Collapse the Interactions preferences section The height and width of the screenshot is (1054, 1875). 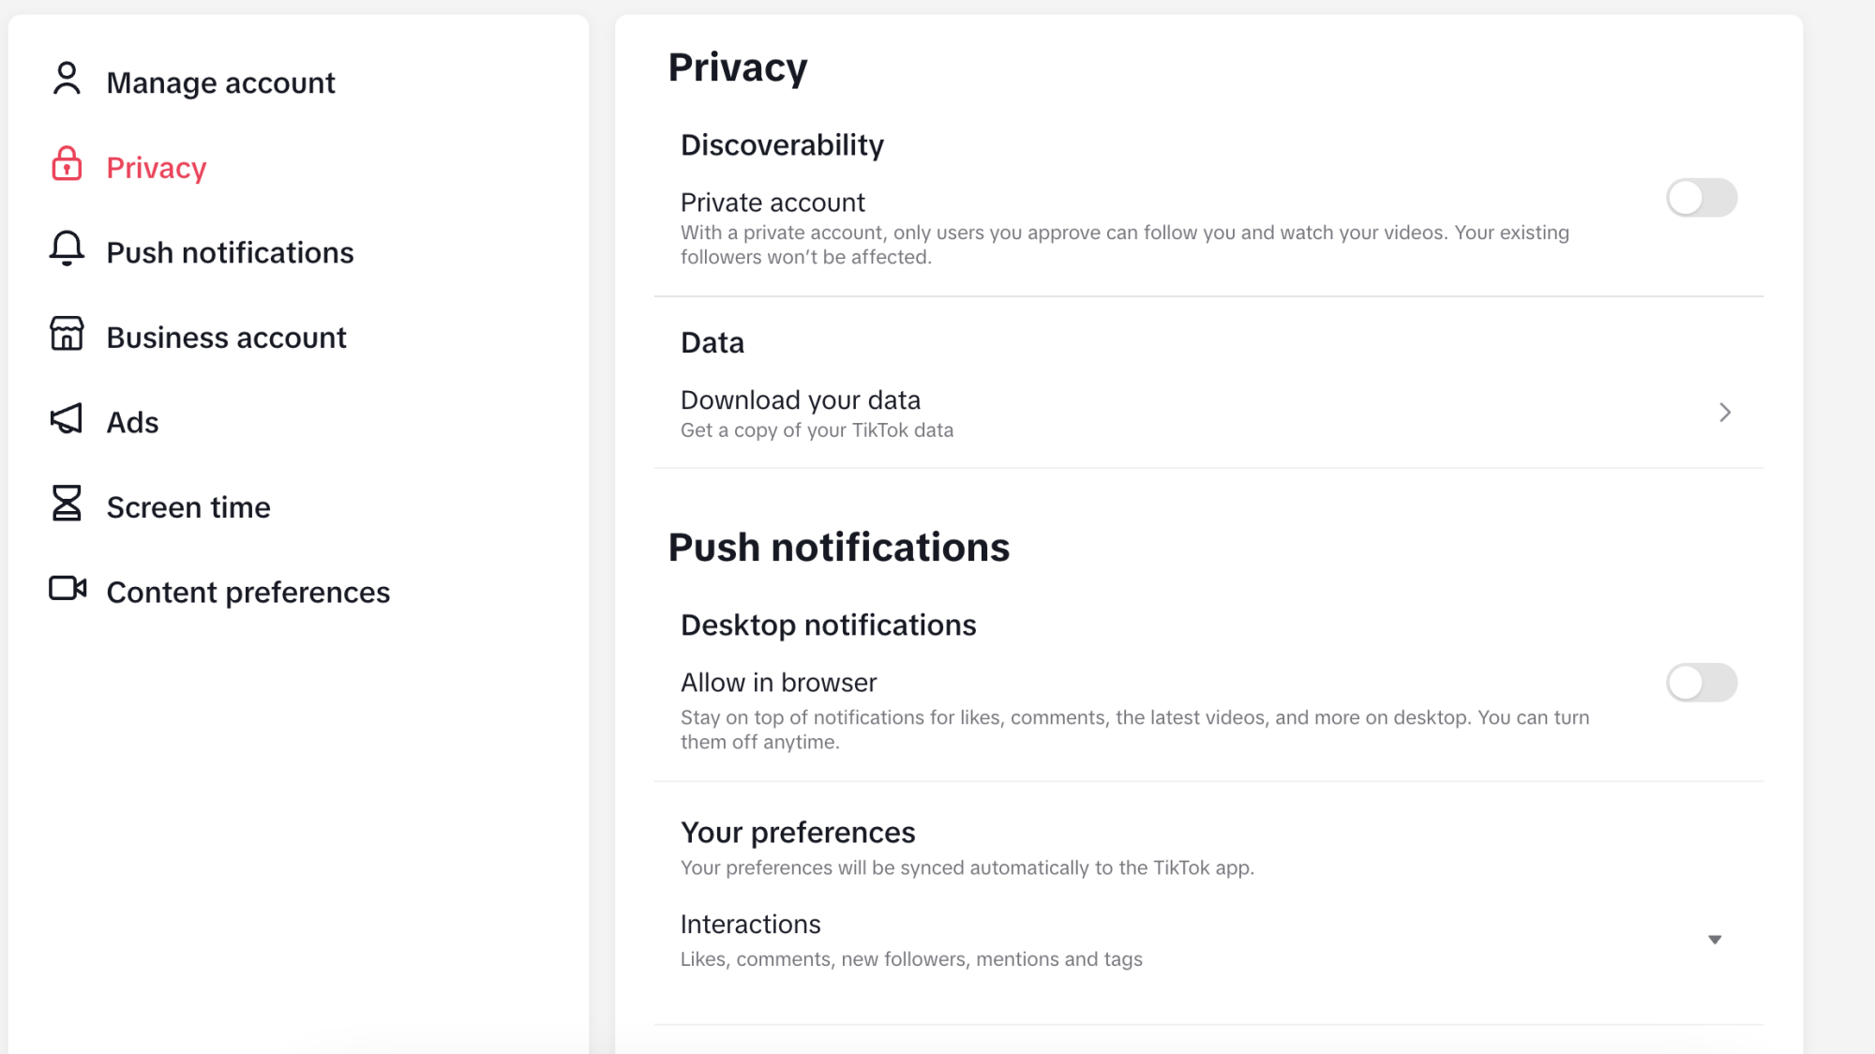pos(1716,938)
